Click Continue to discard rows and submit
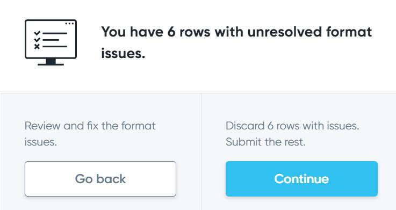The height and width of the screenshot is (210, 396). [301, 179]
